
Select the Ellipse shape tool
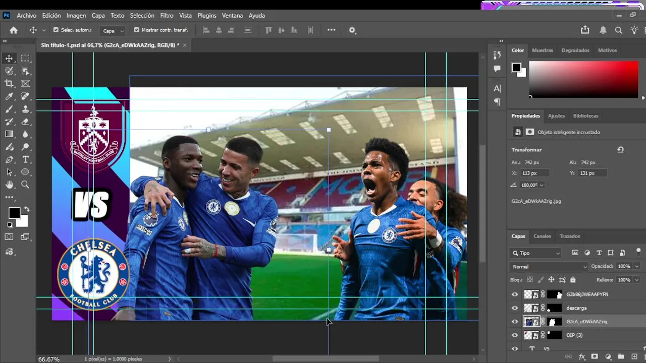click(25, 172)
